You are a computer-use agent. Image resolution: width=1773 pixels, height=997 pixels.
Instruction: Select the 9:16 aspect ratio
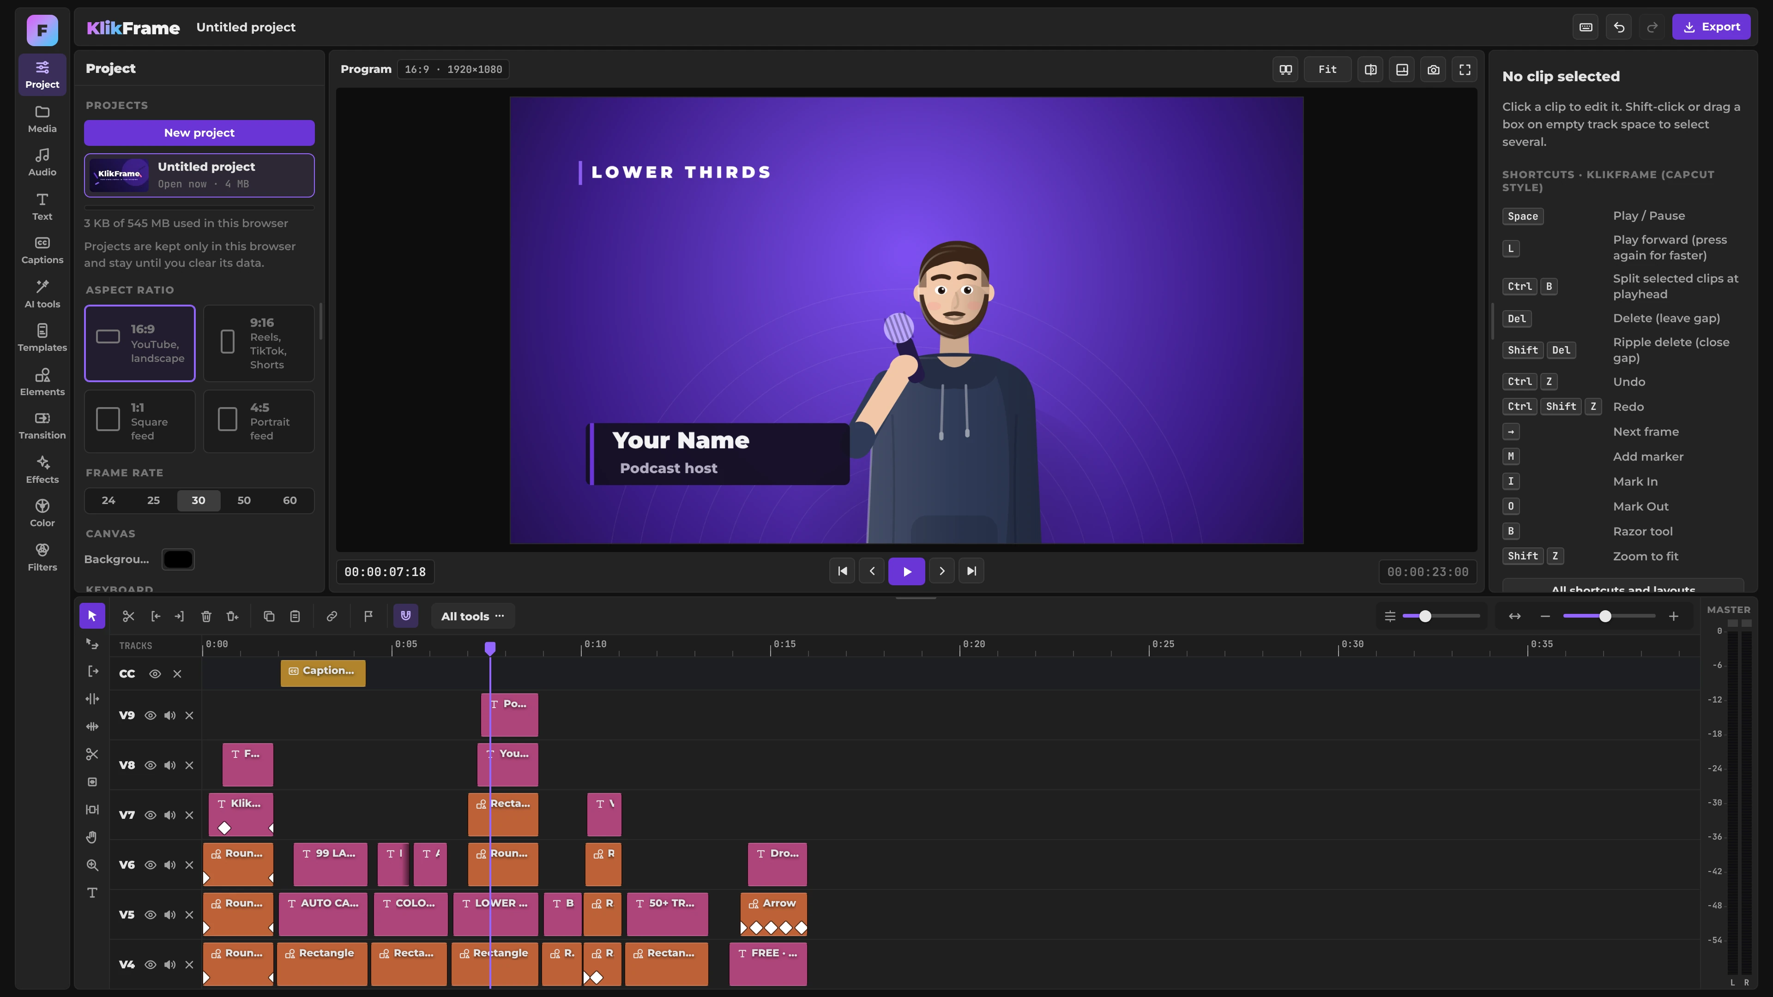(259, 343)
